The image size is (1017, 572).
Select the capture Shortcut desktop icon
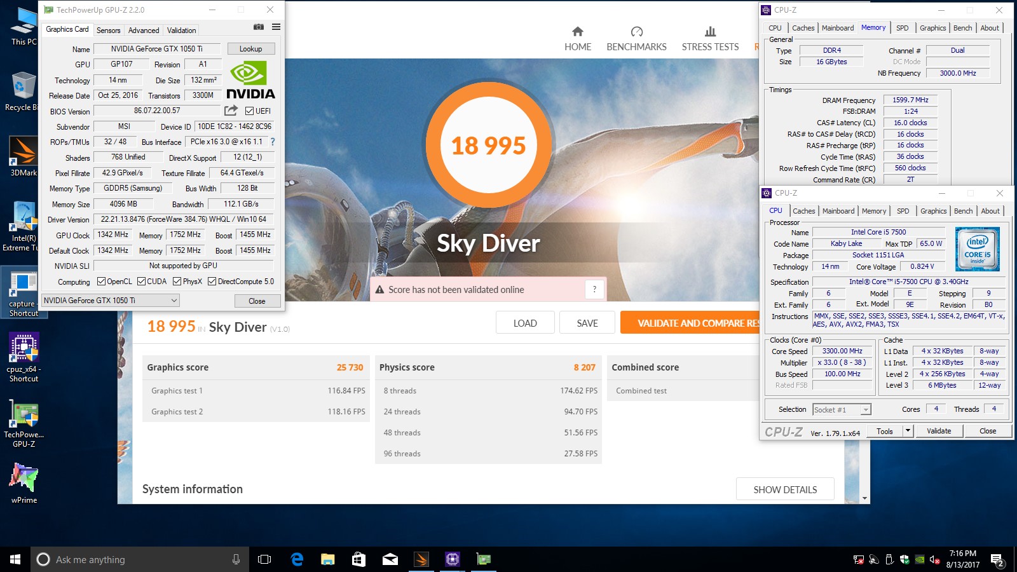pyautogui.click(x=24, y=293)
